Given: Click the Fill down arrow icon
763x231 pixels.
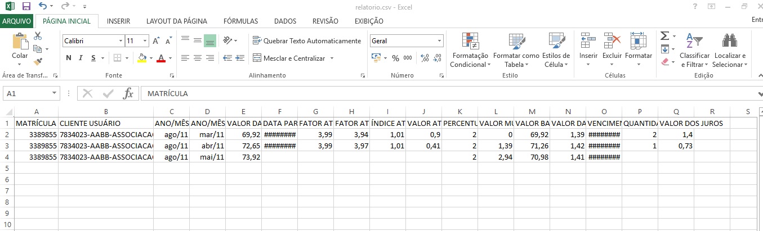Looking at the screenshot, I should tap(664, 49).
